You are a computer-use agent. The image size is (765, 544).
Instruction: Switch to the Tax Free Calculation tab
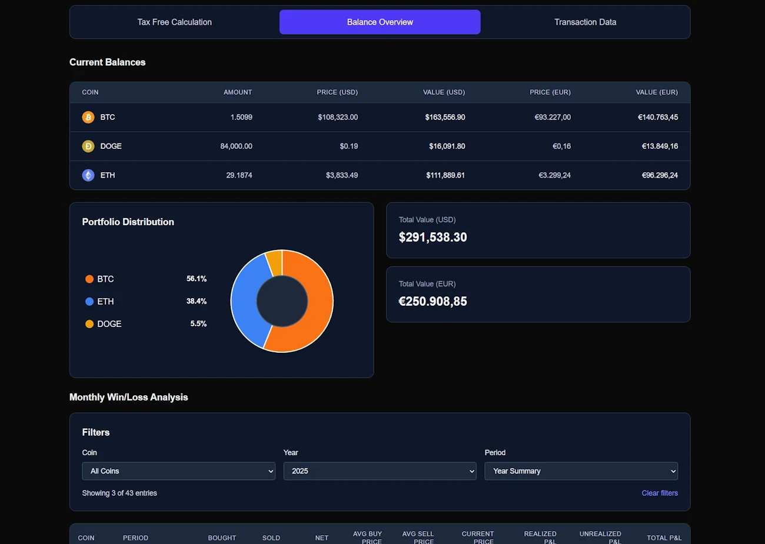(174, 22)
